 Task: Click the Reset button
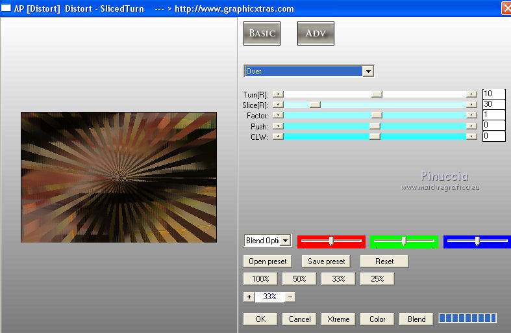pos(384,261)
